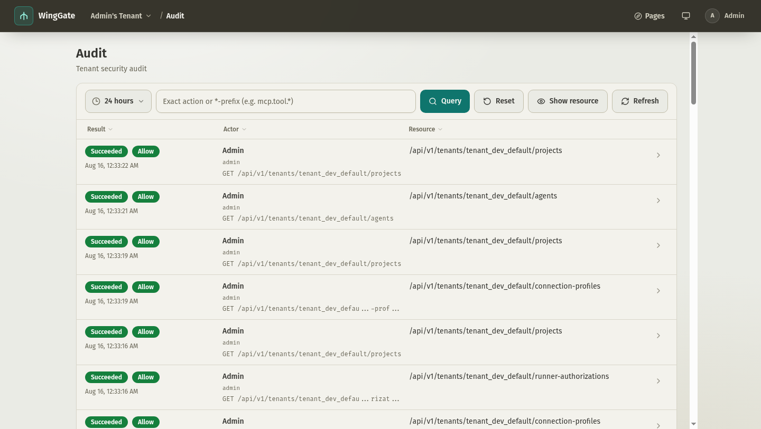761x429 pixels.
Task: Expand the 12:33:22 AM projects entry chevron
Action: pos(658,155)
